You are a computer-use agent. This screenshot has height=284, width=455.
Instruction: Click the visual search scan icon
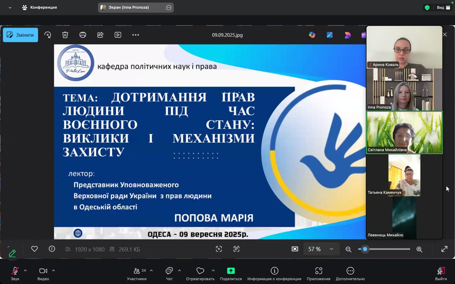(219, 249)
